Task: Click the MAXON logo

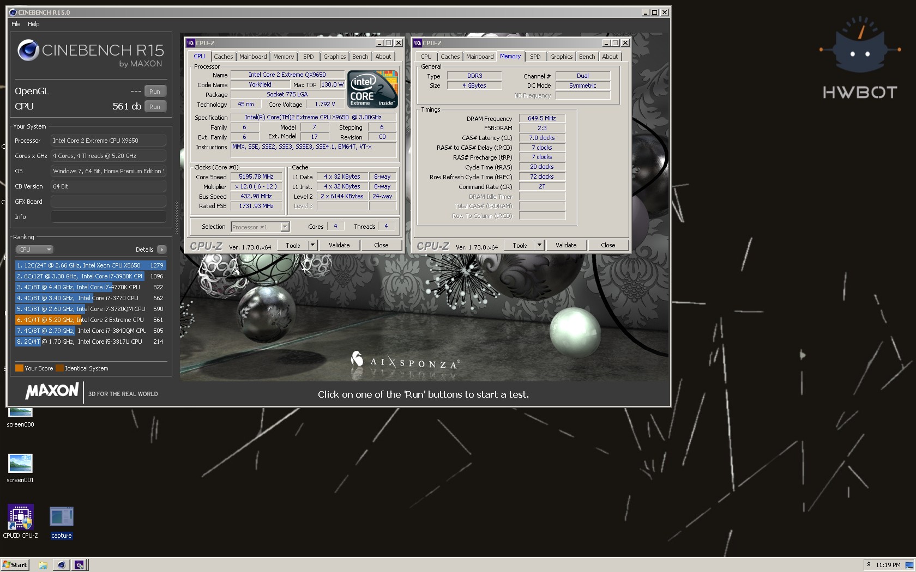Action: pos(52,391)
